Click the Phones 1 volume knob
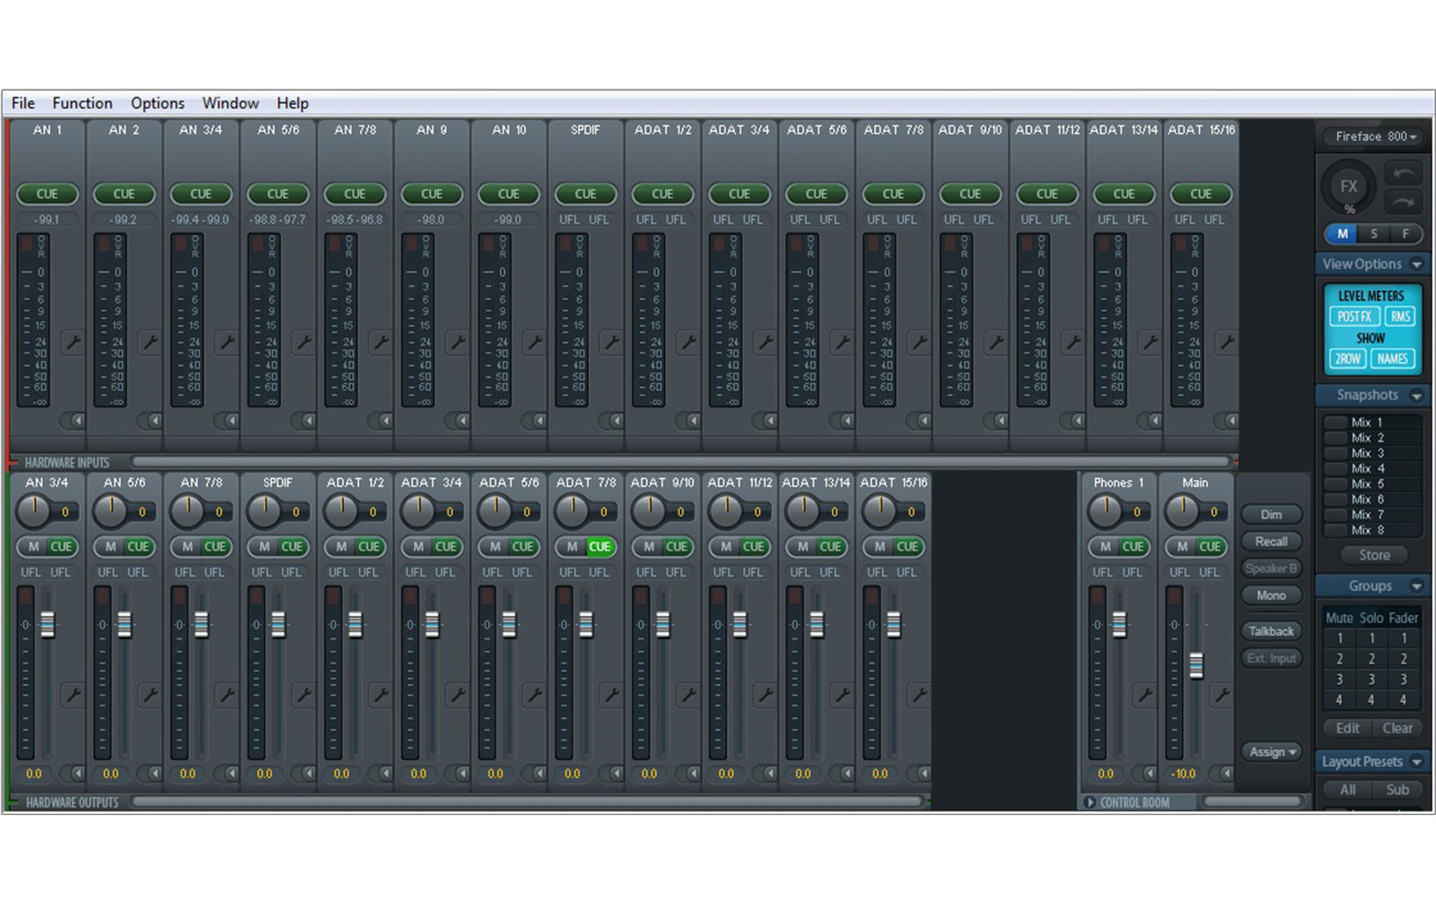The width and height of the screenshot is (1436, 904). click(1105, 511)
